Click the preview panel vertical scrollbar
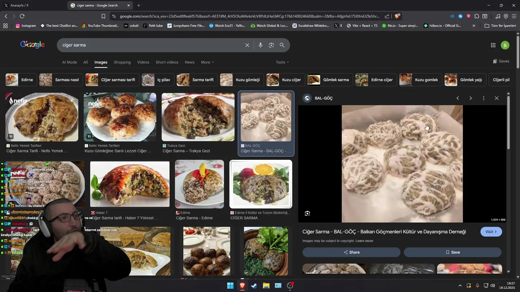 tap(508, 122)
